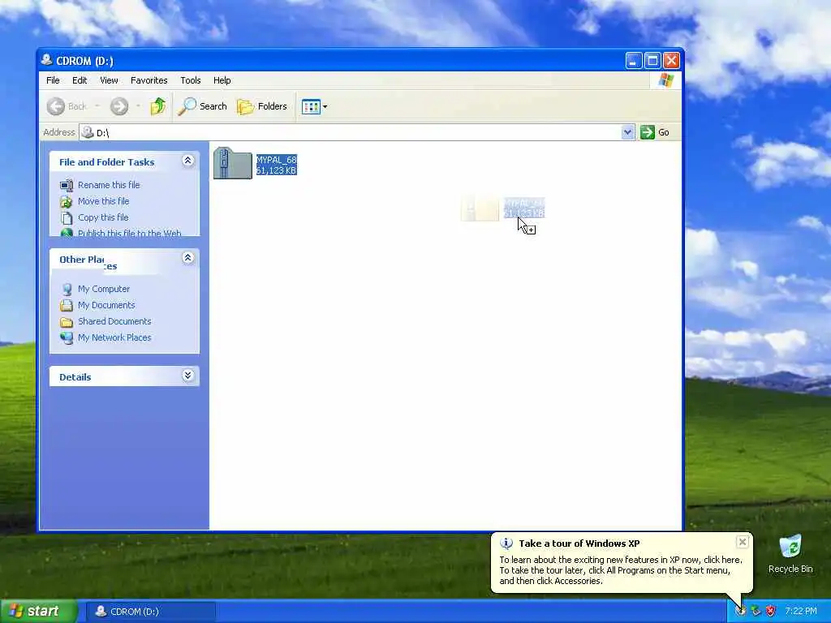
Task: Minimize the CDROM (D:) window
Action: coord(633,60)
